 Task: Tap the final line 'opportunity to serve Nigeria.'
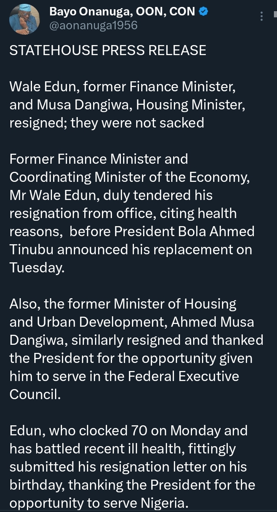pyautogui.click(x=99, y=503)
